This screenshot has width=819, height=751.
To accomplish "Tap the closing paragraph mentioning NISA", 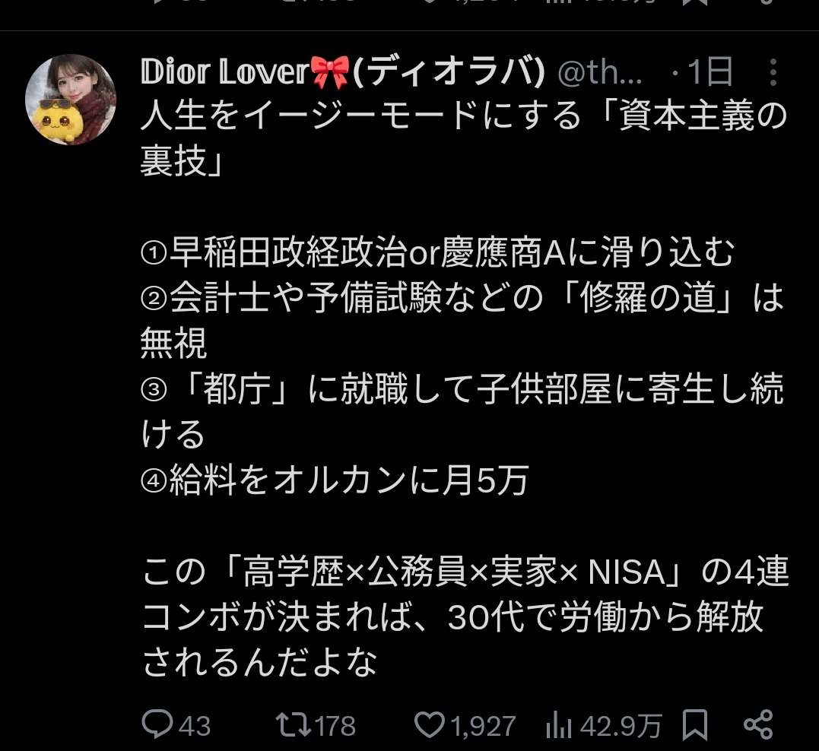I will click(x=465, y=617).
